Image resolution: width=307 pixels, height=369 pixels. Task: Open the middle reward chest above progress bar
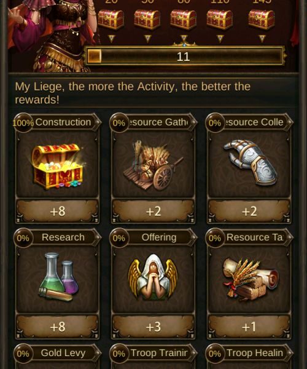(x=183, y=20)
